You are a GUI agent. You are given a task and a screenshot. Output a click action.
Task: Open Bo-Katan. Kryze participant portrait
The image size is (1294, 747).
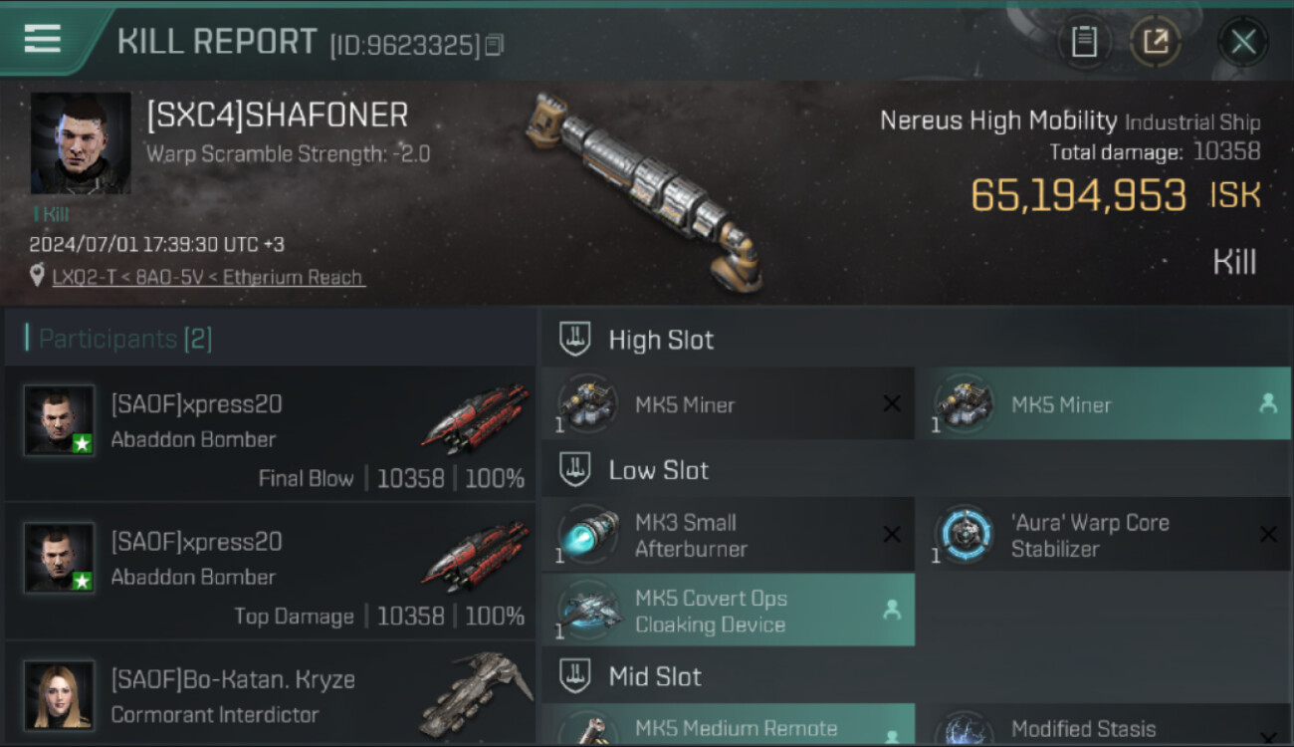pos(60,694)
